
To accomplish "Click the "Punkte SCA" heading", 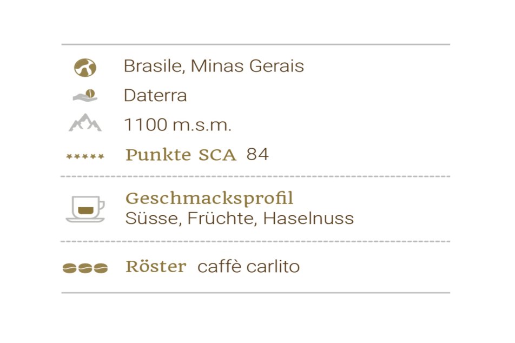I will tap(181, 155).
